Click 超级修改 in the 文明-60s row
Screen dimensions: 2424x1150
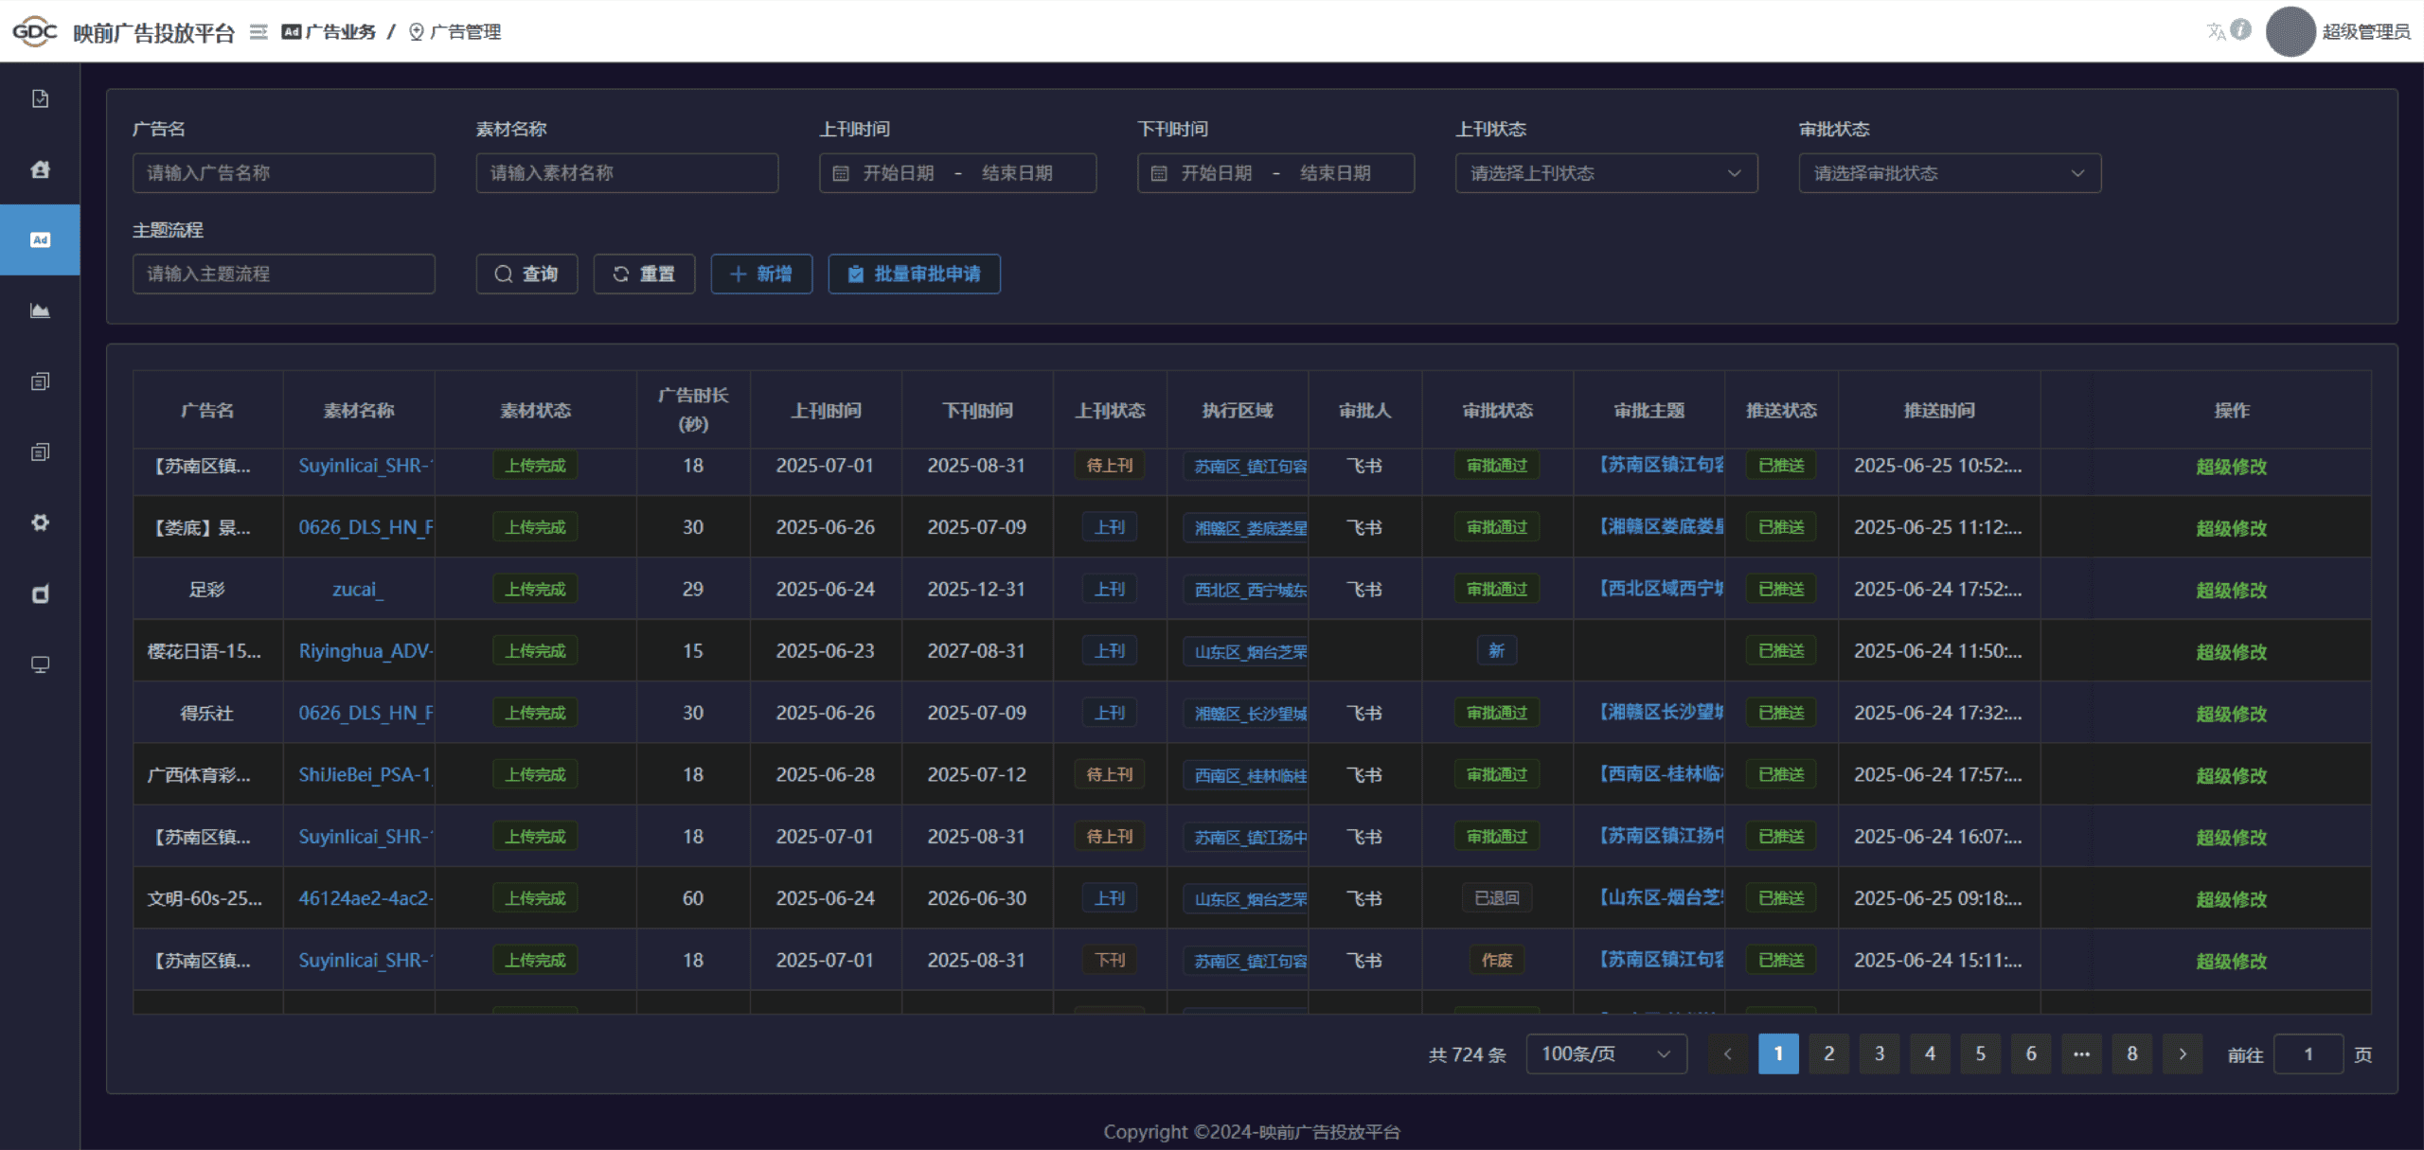point(2231,899)
